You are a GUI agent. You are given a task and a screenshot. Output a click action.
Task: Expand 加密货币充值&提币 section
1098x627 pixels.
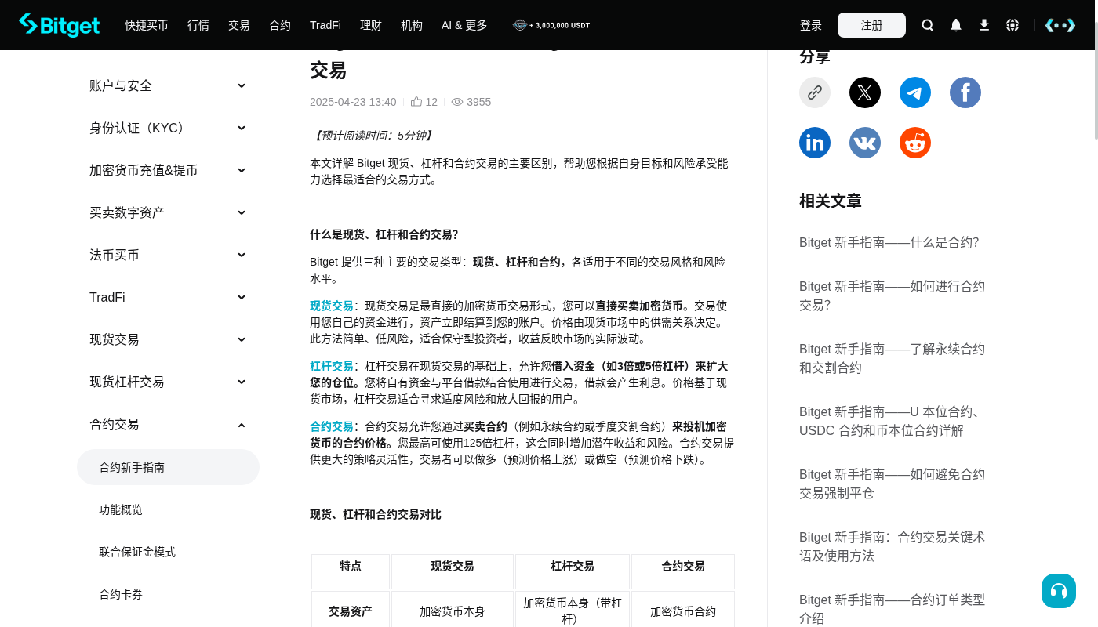pos(168,170)
